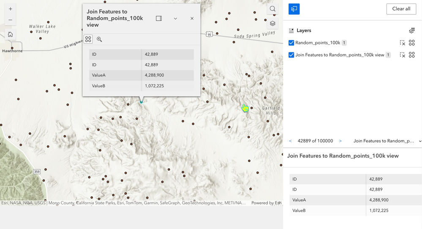
Task: Uncheck the Random_points_100k layer
Action: (291, 43)
